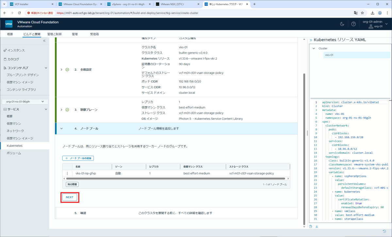Open Chrome's three-dot menu
Viewport: 392px width, 237px height.
pos(387,13)
